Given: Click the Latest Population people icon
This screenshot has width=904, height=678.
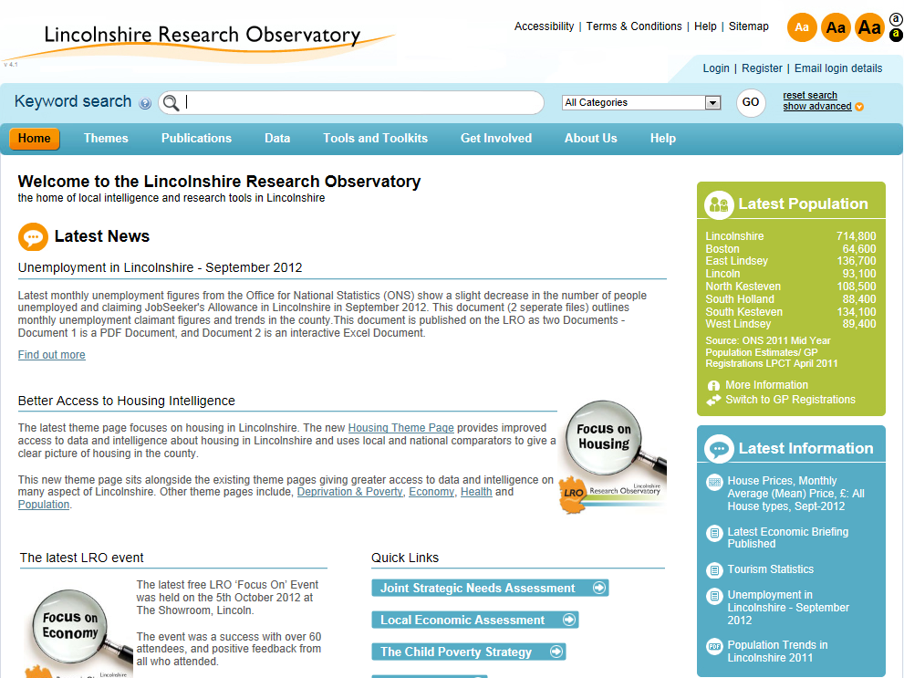Looking at the screenshot, I should 718,204.
